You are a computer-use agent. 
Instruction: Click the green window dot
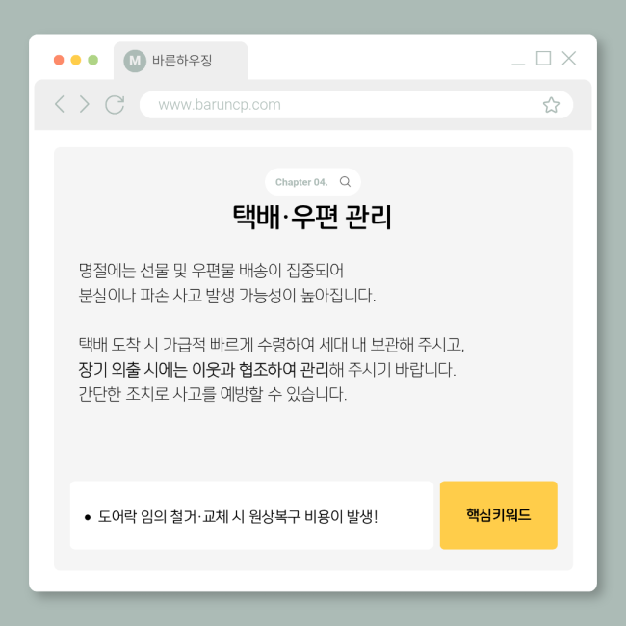coord(93,60)
